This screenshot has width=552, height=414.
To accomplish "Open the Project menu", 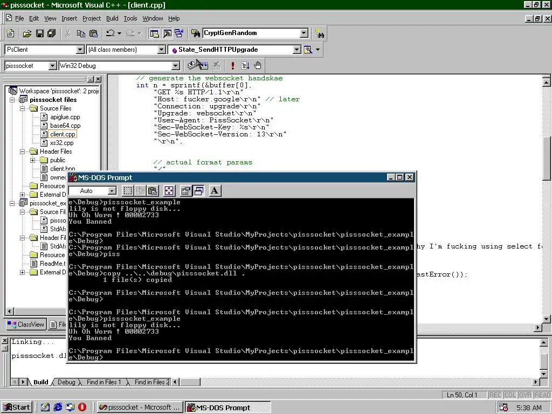I will tap(92, 18).
